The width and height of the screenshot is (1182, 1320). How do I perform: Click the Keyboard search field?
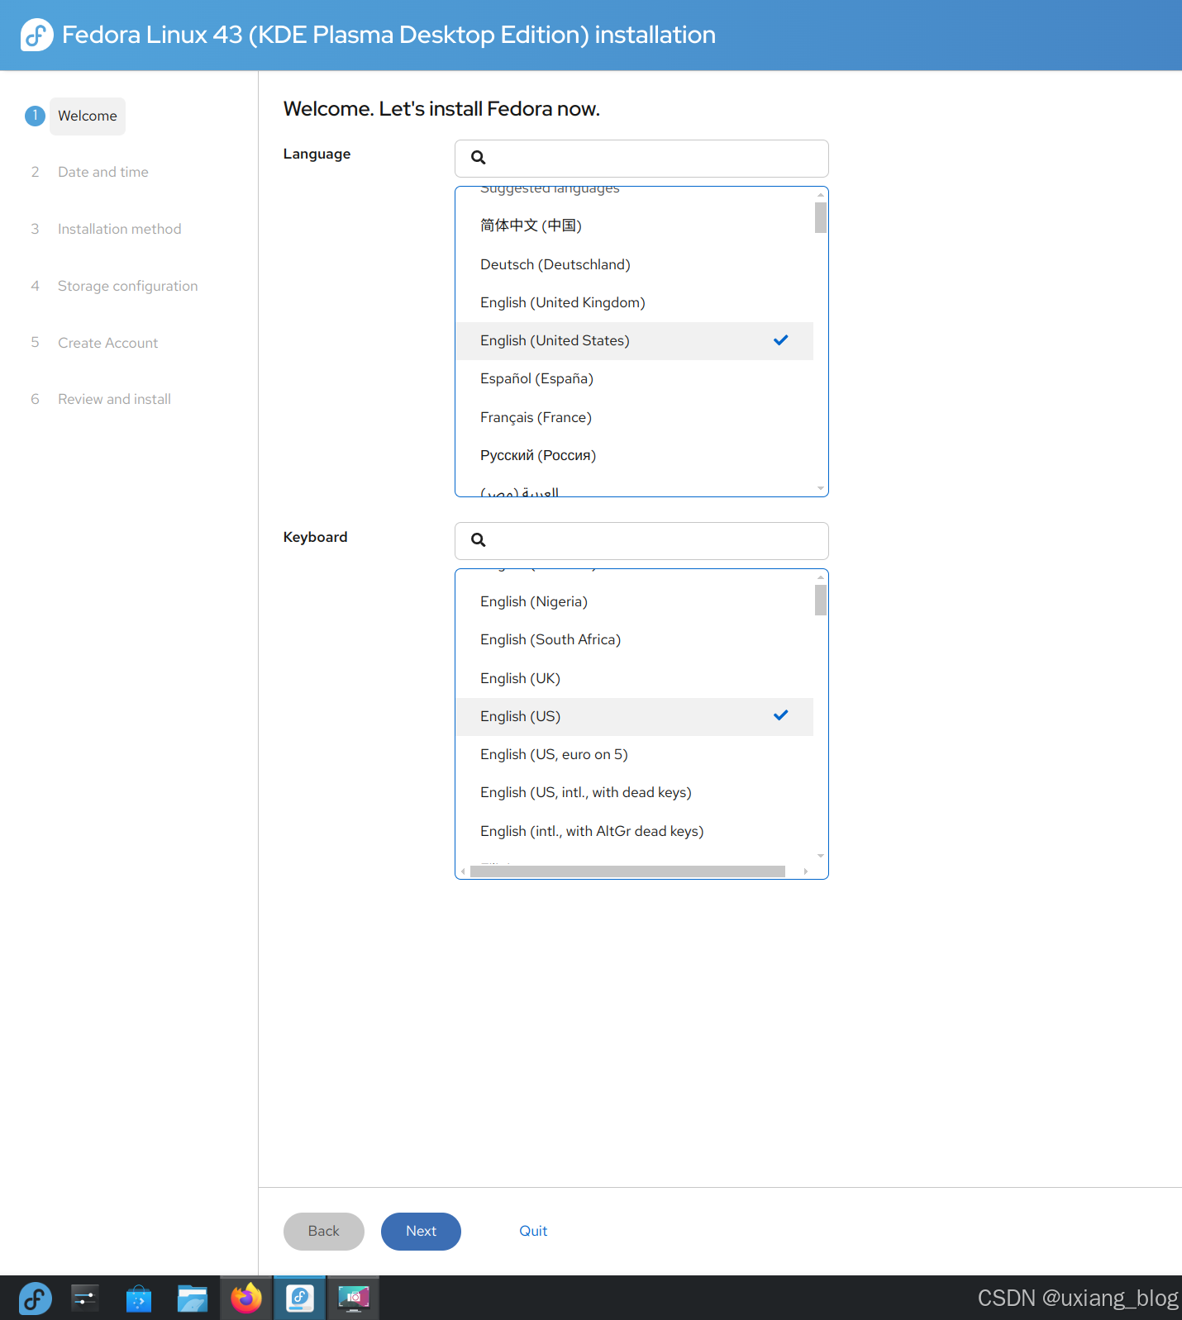[x=641, y=541]
